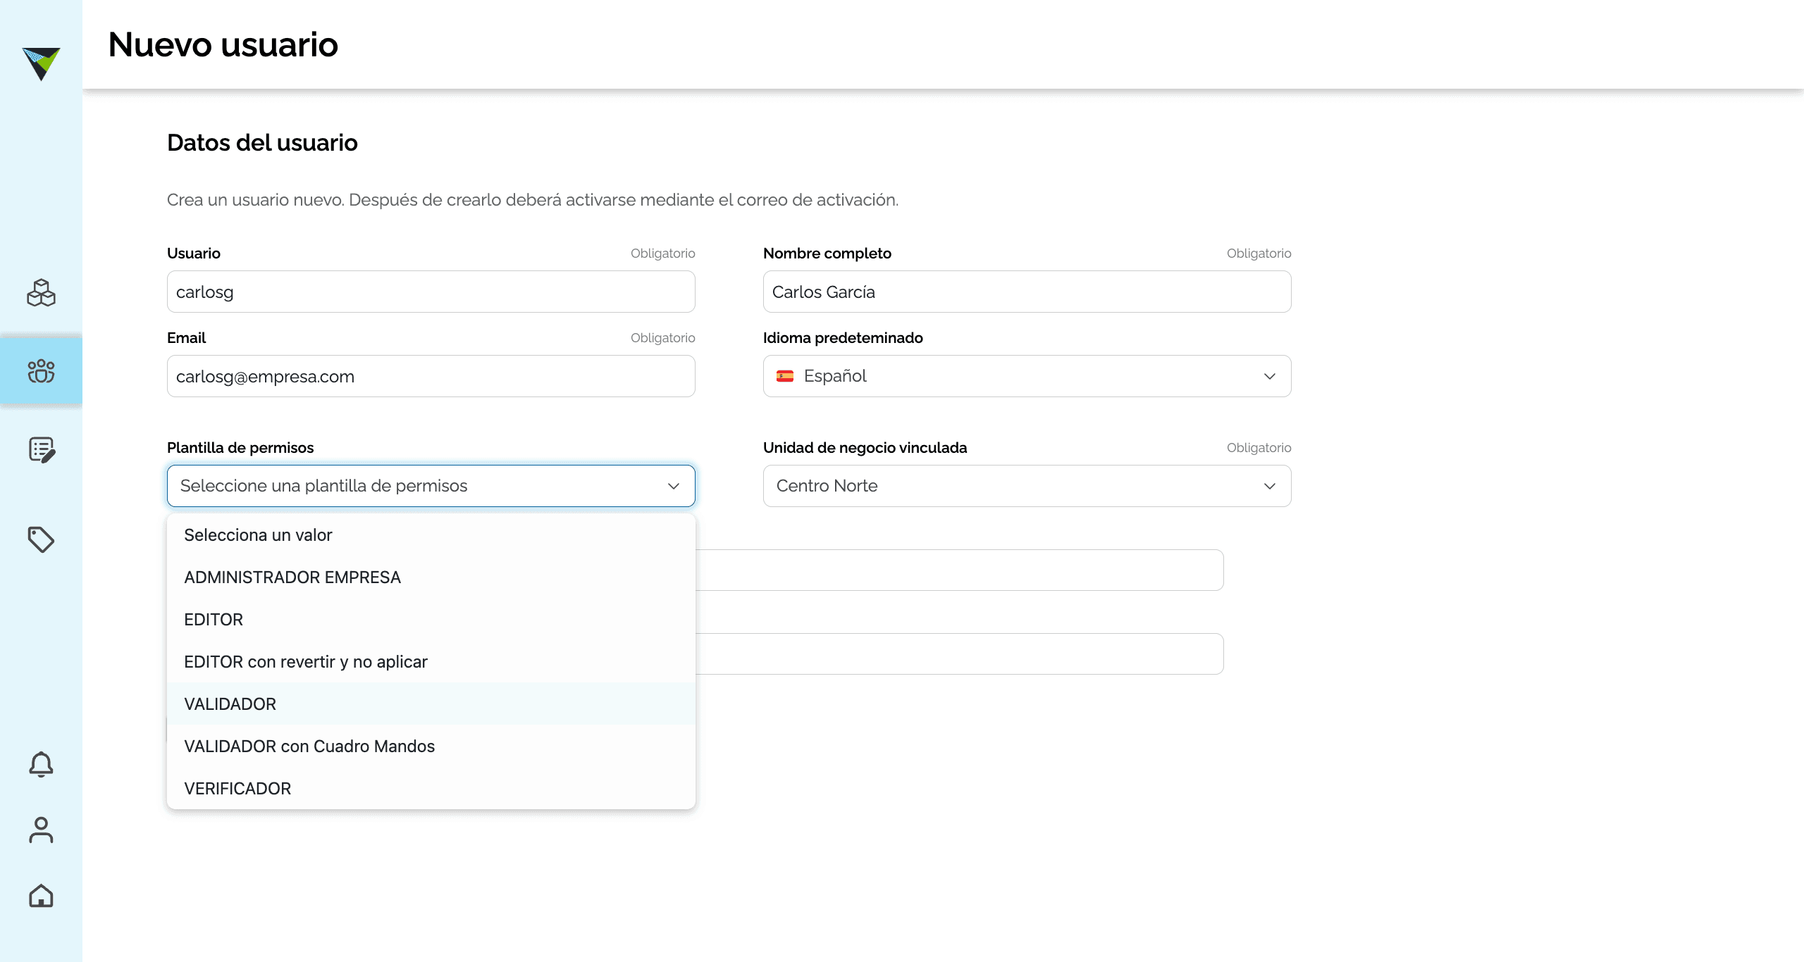The height and width of the screenshot is (962, 1804).
Task: Select the VERIFICADOR option
Action: coord(431,789)
